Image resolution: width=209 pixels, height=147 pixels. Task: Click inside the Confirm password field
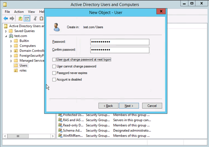point(120,50)
